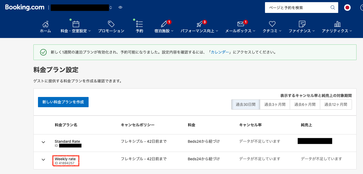Screen dimensions: 363x174
Task: Open the Promotions tag icon
Action: coord(111,24)
